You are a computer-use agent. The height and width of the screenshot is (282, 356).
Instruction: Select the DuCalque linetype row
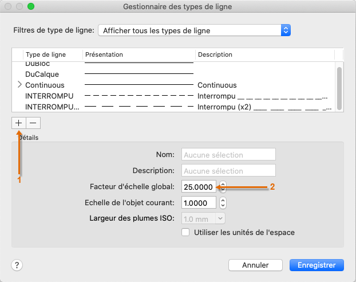(x=42, y=74)
